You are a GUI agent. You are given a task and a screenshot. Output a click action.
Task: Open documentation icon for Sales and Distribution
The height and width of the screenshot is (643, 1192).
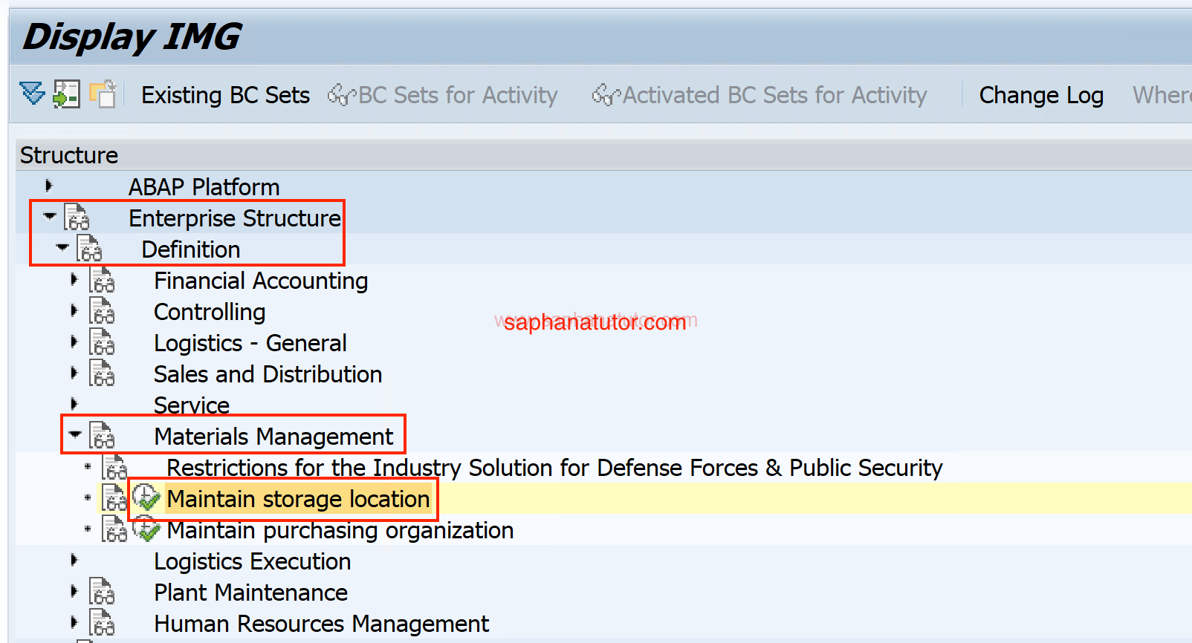[102, 373]
